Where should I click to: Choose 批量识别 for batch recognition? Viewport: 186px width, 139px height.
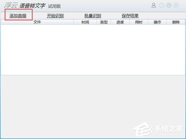[x=93, y=16]
